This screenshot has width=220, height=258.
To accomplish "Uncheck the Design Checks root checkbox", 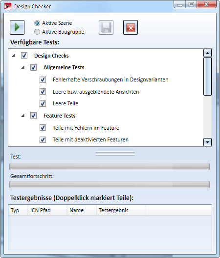I will coord(24,56).
